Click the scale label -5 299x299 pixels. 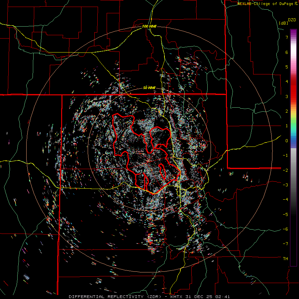(x=285, y=214)
